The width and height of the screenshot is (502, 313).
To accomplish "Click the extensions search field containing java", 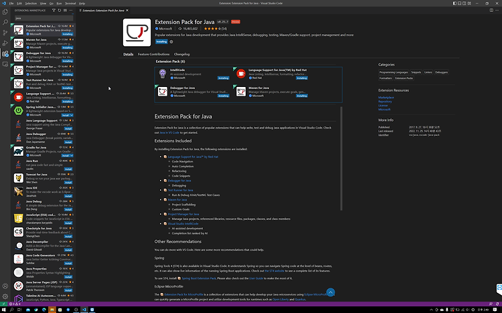I will click(x=44, y=18).
